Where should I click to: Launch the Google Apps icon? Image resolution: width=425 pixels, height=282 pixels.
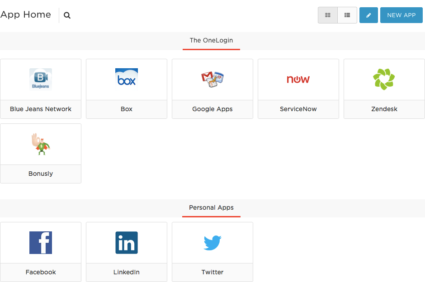tap(212, 80)
